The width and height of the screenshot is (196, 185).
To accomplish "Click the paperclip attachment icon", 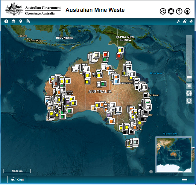I will [185, 21].
